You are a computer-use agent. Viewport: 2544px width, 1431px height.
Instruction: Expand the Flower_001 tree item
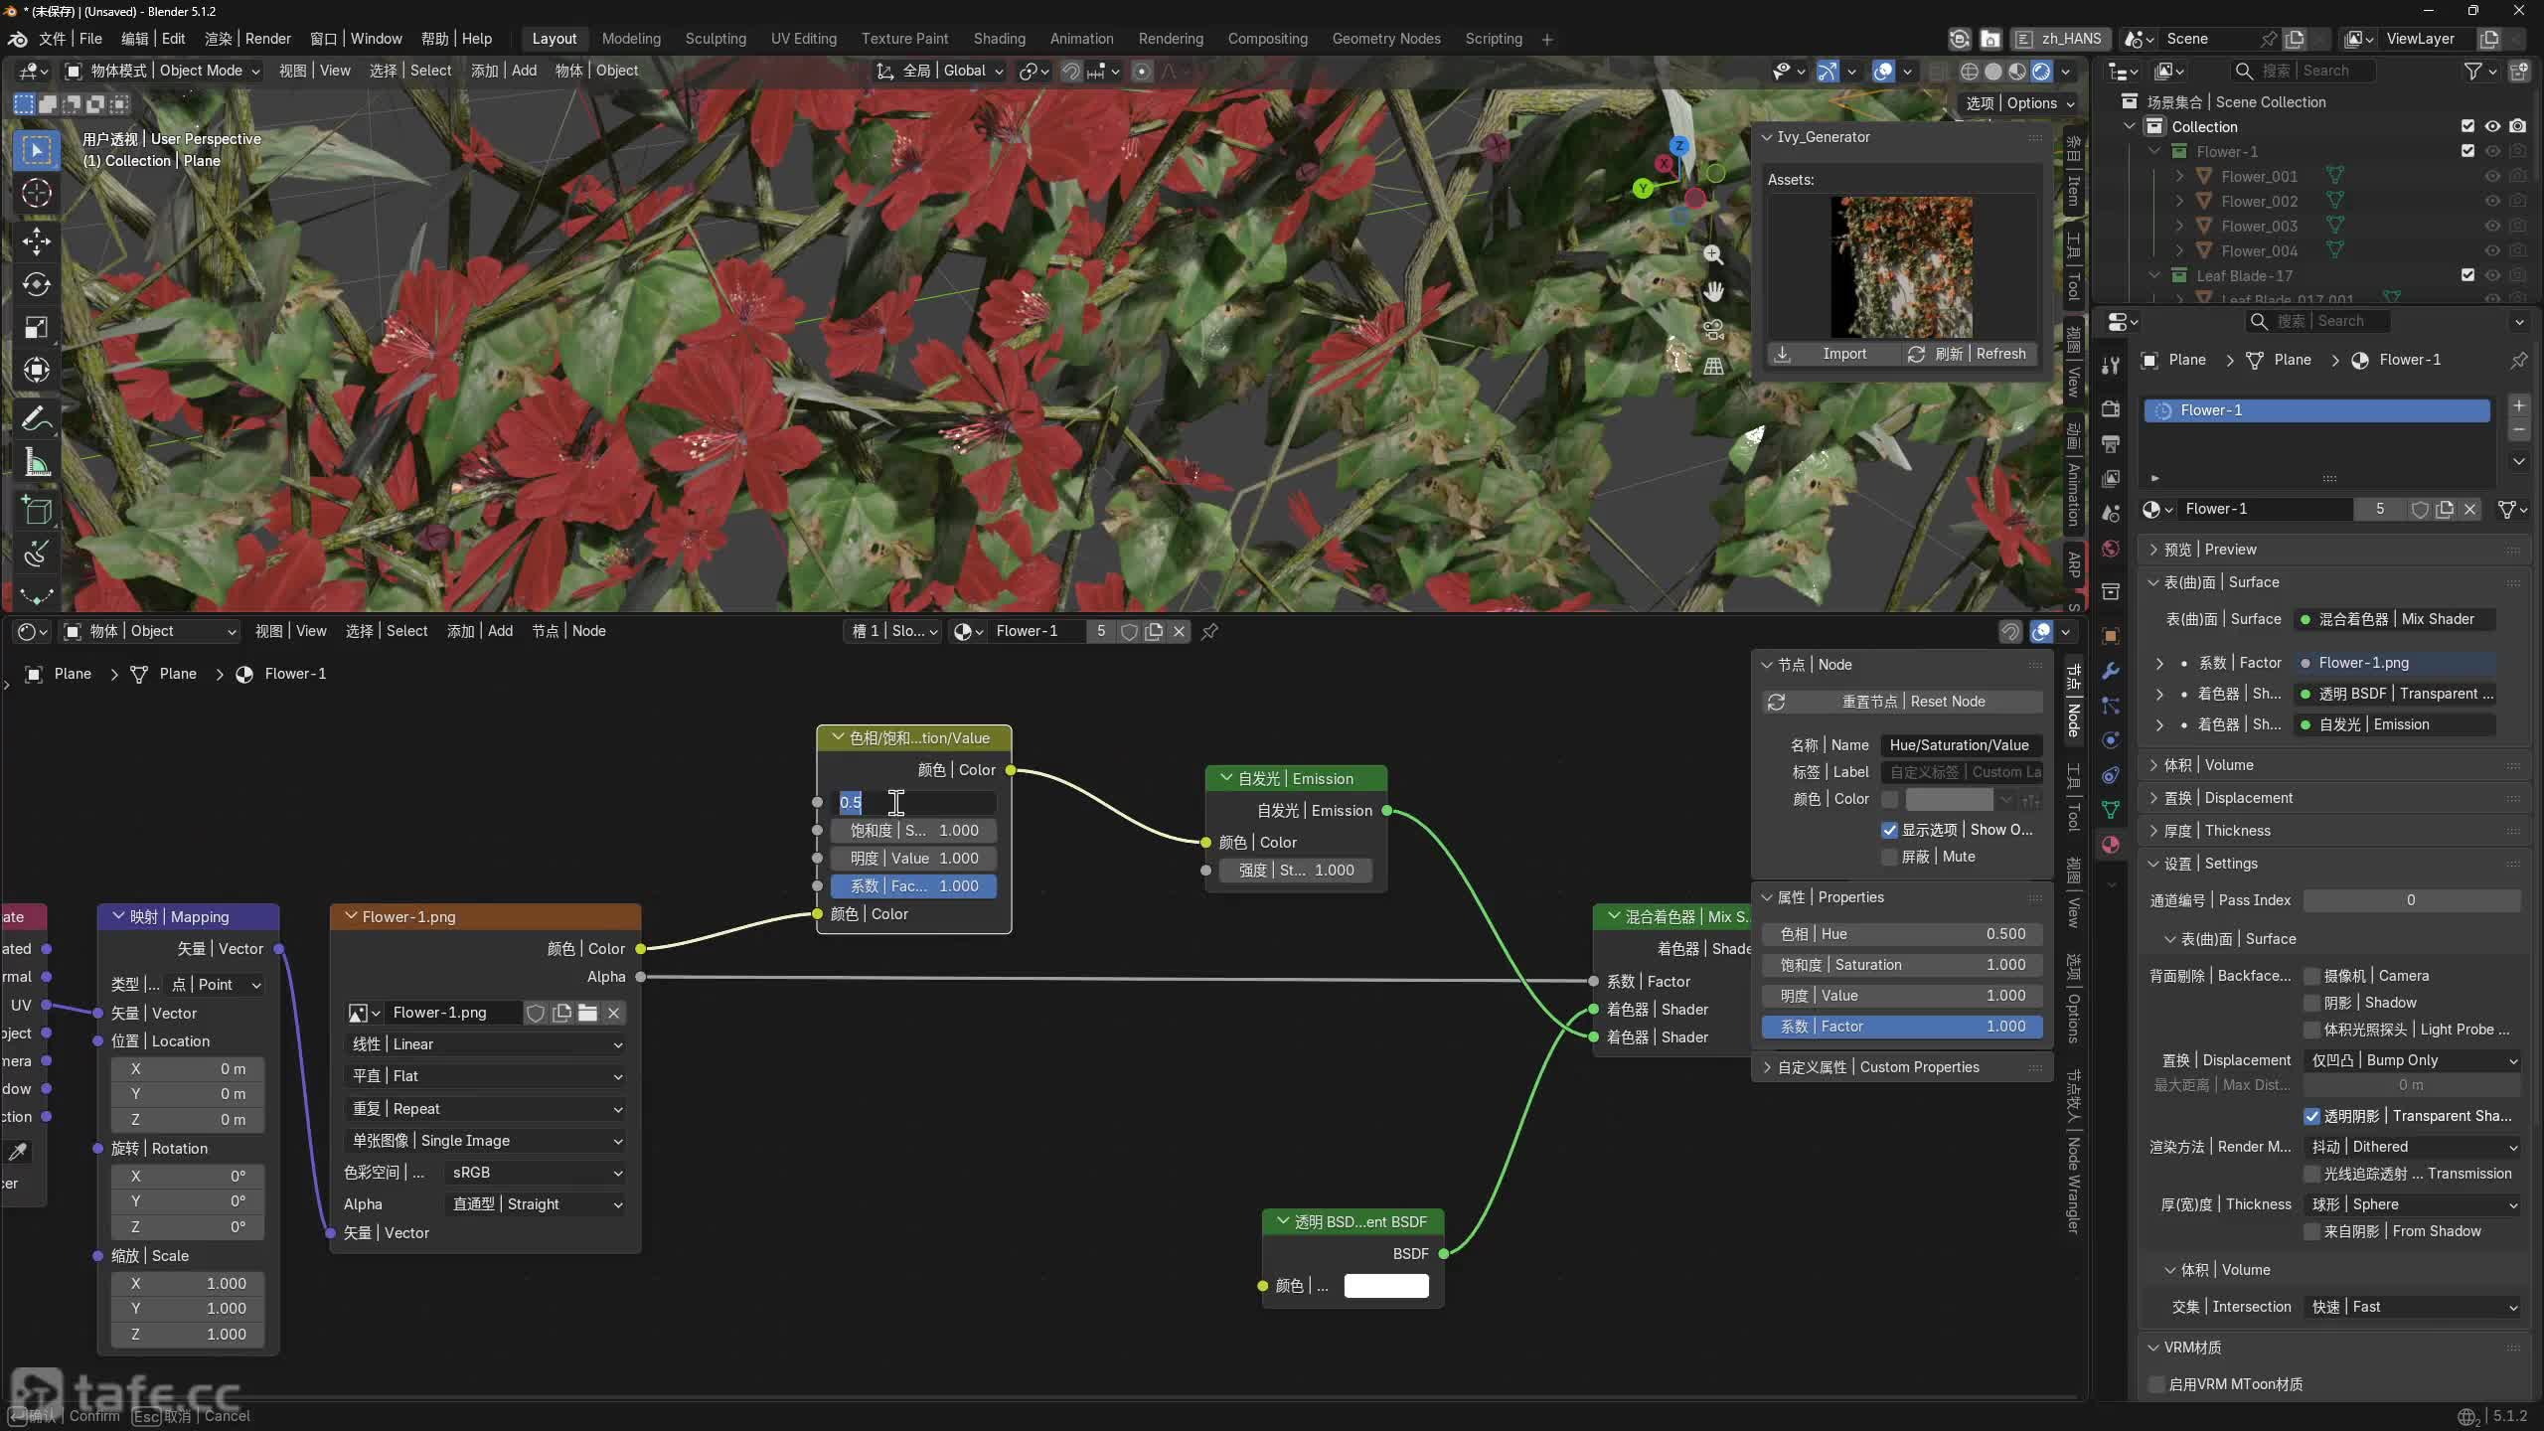click(2179, 176)
